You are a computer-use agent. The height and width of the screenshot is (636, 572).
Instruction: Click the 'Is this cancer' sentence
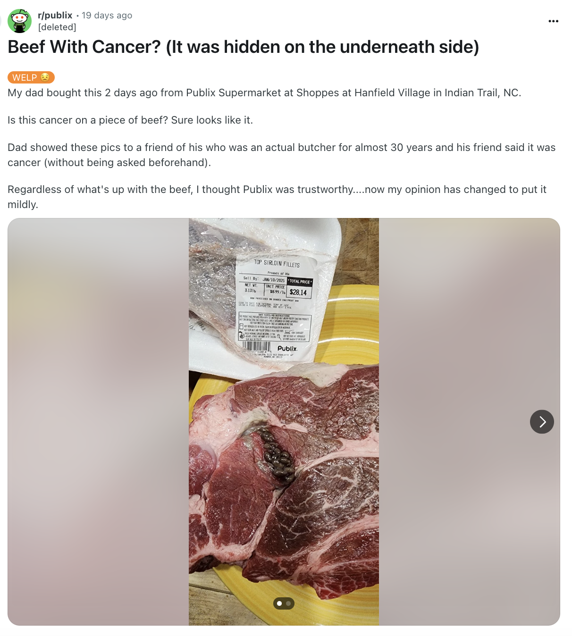point(130,120)
